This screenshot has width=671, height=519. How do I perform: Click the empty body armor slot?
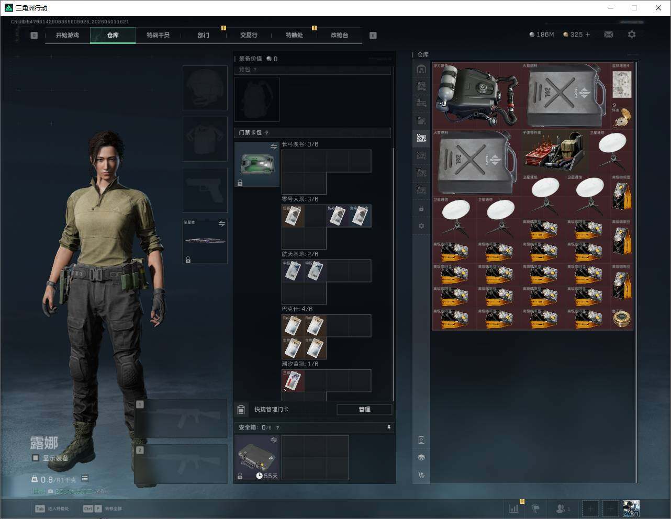click(205, 139)
